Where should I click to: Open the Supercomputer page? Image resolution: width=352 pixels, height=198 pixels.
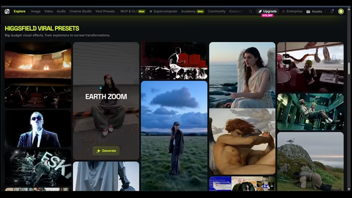(x=163, y=11)
